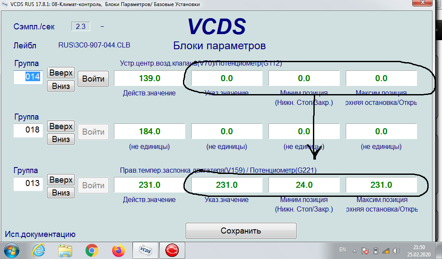The width and height of the screenshot is (442, 259).
Task: Click the Сохранить button
Action: pyautogui.click(x=241, y=231)
